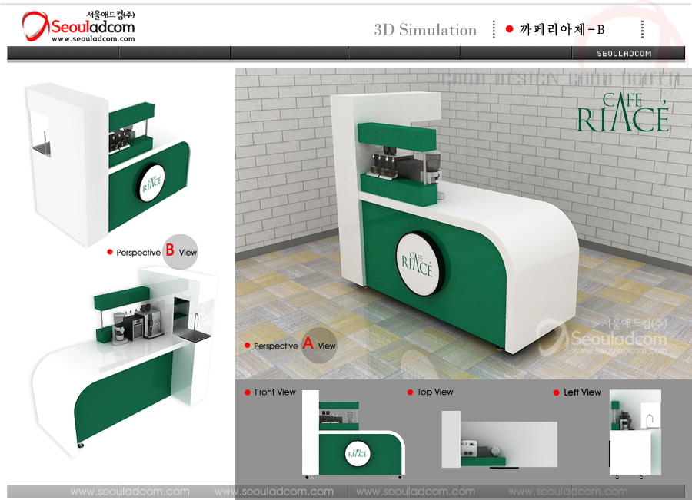The width and height of the screenshot is (692, 500).
Task: Open the Front View elevation drawing
Action: [354, 434]
